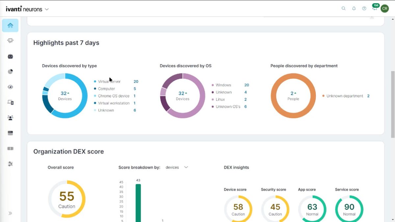Open the help question mark icon
Screen dimensions: 395x222
click(x=364, y=8)
